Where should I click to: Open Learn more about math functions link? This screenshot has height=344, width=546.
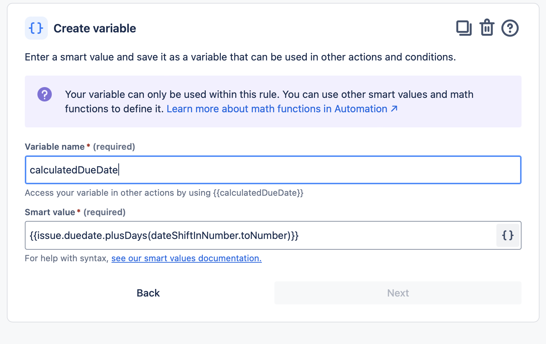(x=282, y=109)
